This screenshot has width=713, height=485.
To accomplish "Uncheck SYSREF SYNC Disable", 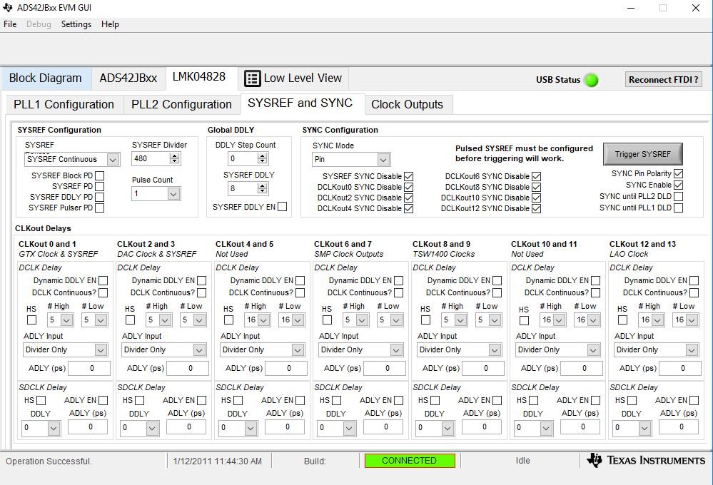I will pyautogui.click(x=408, y=176).
